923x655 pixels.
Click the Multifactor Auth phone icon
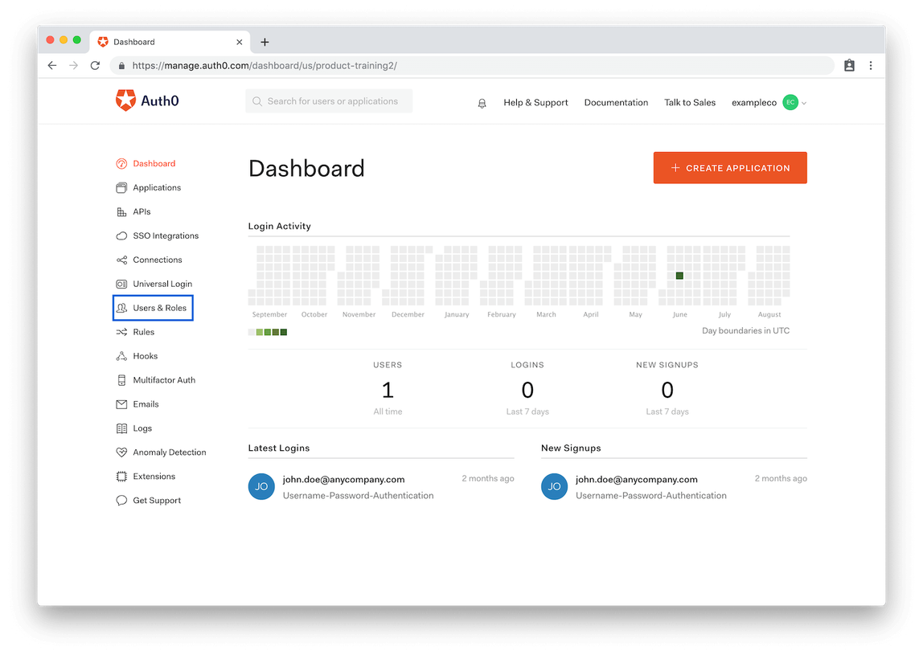(121, 380)
